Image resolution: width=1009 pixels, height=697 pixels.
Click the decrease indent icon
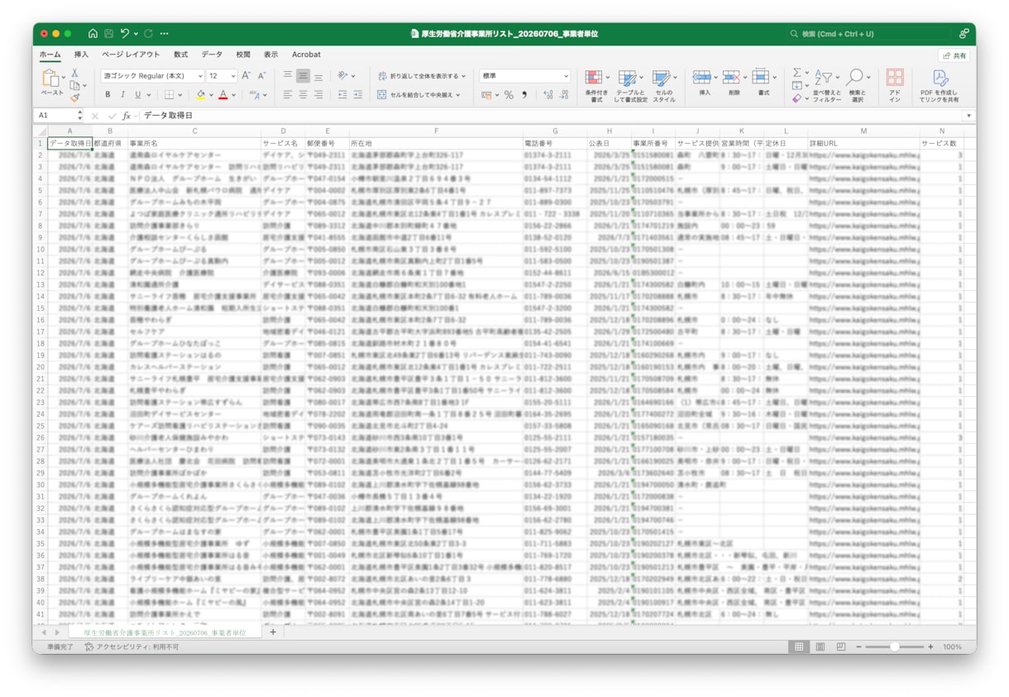[342, 95]
